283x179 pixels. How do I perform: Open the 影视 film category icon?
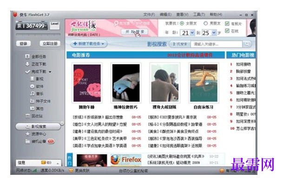[x=32, y=79]
